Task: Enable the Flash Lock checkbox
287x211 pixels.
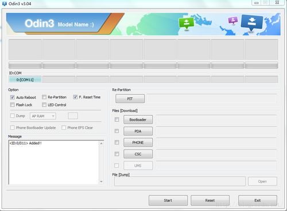Action: [13, 105]
